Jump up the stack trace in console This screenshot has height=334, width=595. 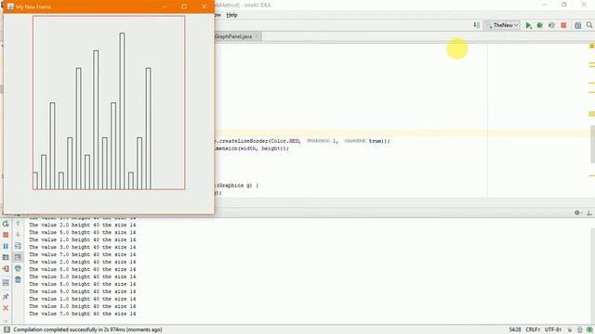(x=18, y=224)
